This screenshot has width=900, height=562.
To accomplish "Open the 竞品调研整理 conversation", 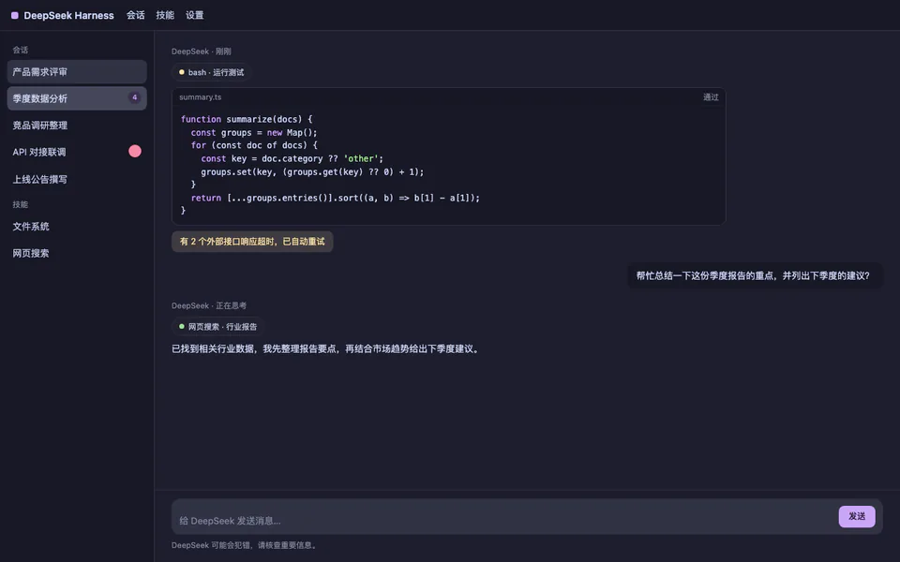I will pos(77,125).
